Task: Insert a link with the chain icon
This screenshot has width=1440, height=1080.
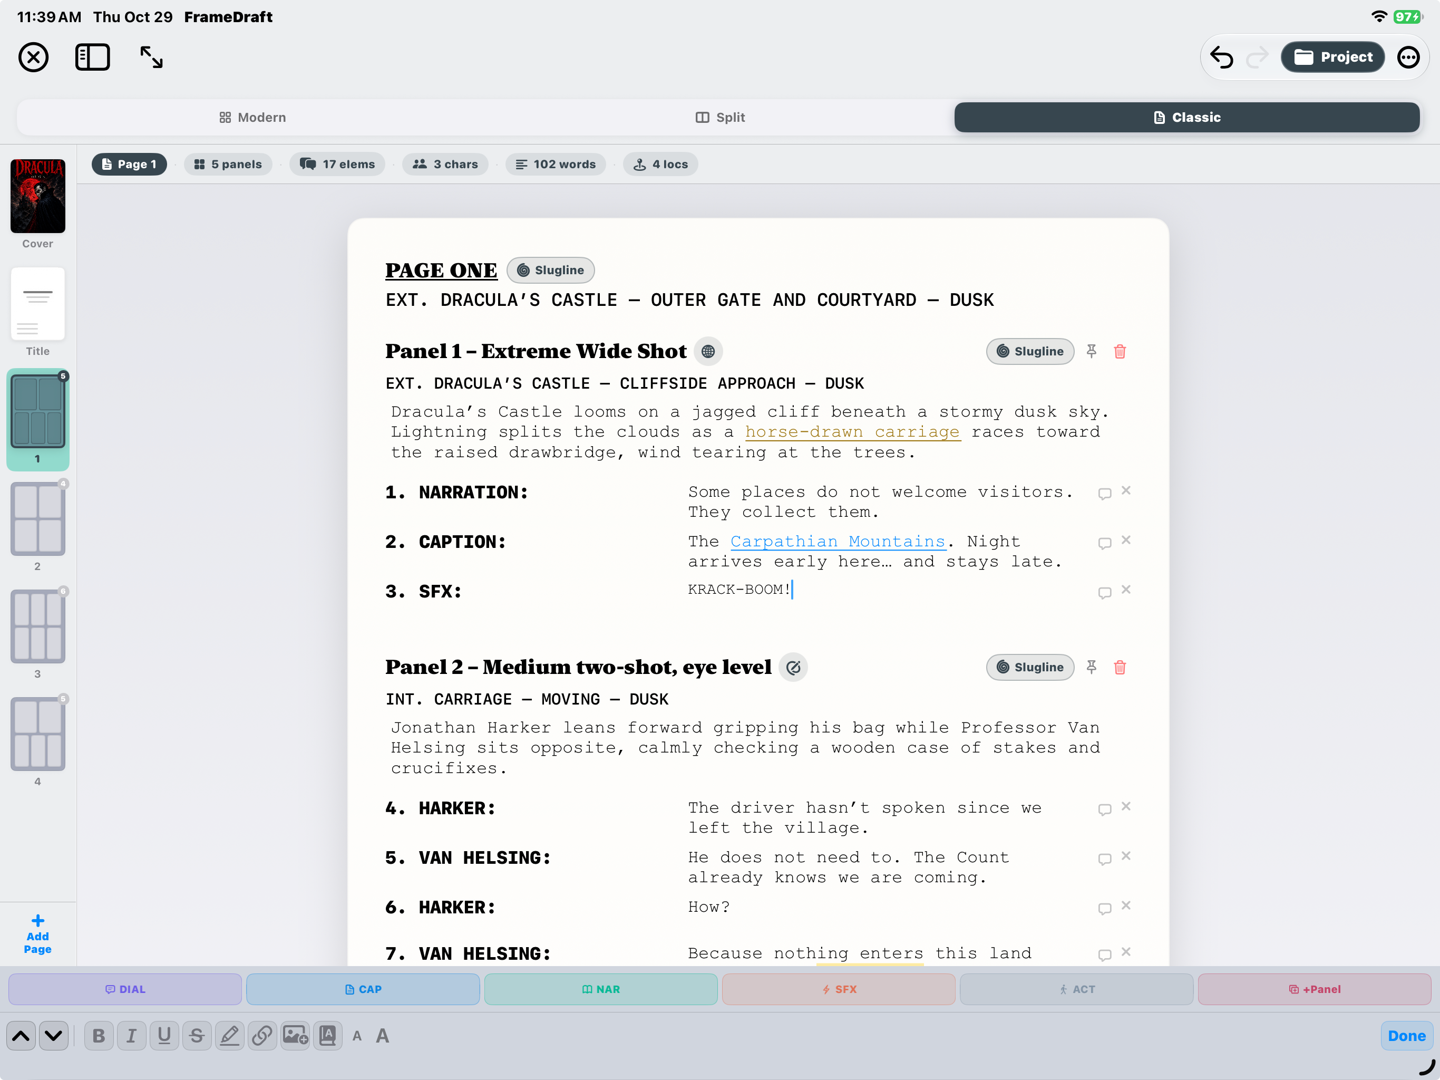Action: pos(262,1036)
